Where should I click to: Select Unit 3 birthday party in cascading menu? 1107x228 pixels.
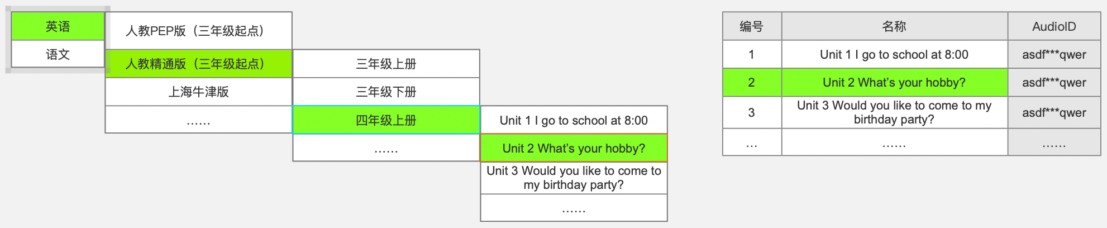tap(574, 178)
